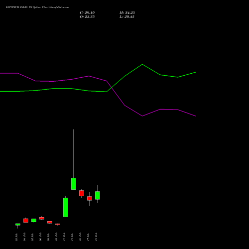Click the open value O: 23.35
This screenshot has height=249, width=249.
pos(87,17)
